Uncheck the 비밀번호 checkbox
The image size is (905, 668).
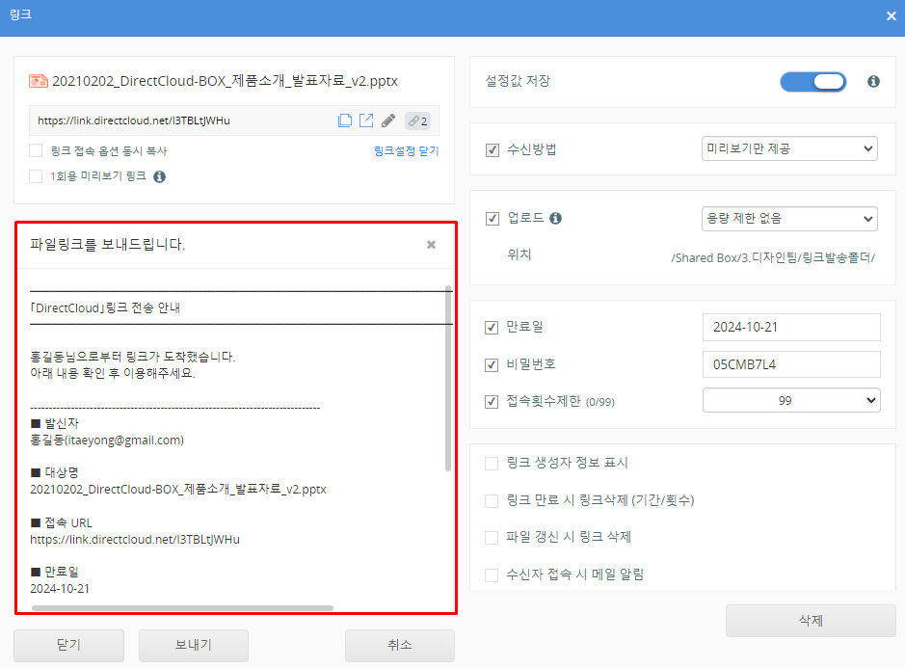(492, 364)
